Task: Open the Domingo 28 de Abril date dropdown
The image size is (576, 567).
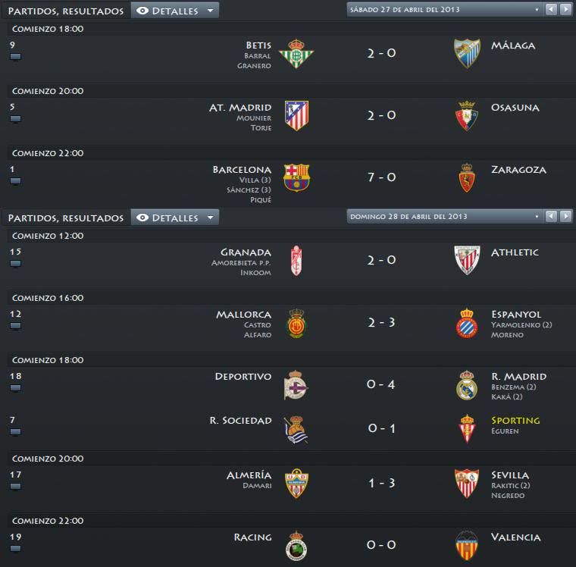Action: pyautogui.click(x=444, y=217)
